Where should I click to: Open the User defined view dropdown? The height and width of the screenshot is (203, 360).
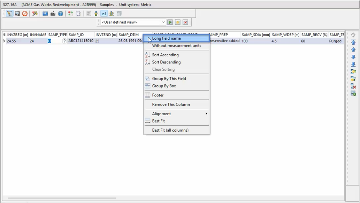pos(133,22)
